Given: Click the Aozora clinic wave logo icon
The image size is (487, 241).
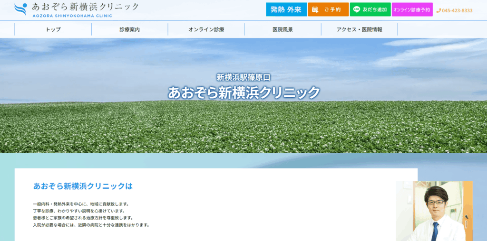Looking at the screenshot, I should [x=20, y=9].
